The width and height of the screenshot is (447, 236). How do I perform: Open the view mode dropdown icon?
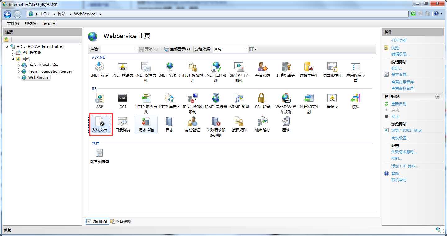coord(253,49)
